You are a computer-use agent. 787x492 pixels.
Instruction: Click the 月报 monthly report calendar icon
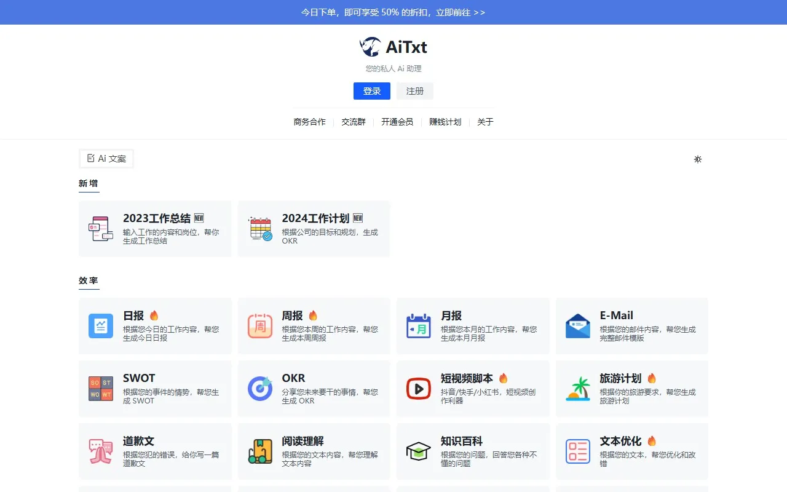tap(418, 326)
